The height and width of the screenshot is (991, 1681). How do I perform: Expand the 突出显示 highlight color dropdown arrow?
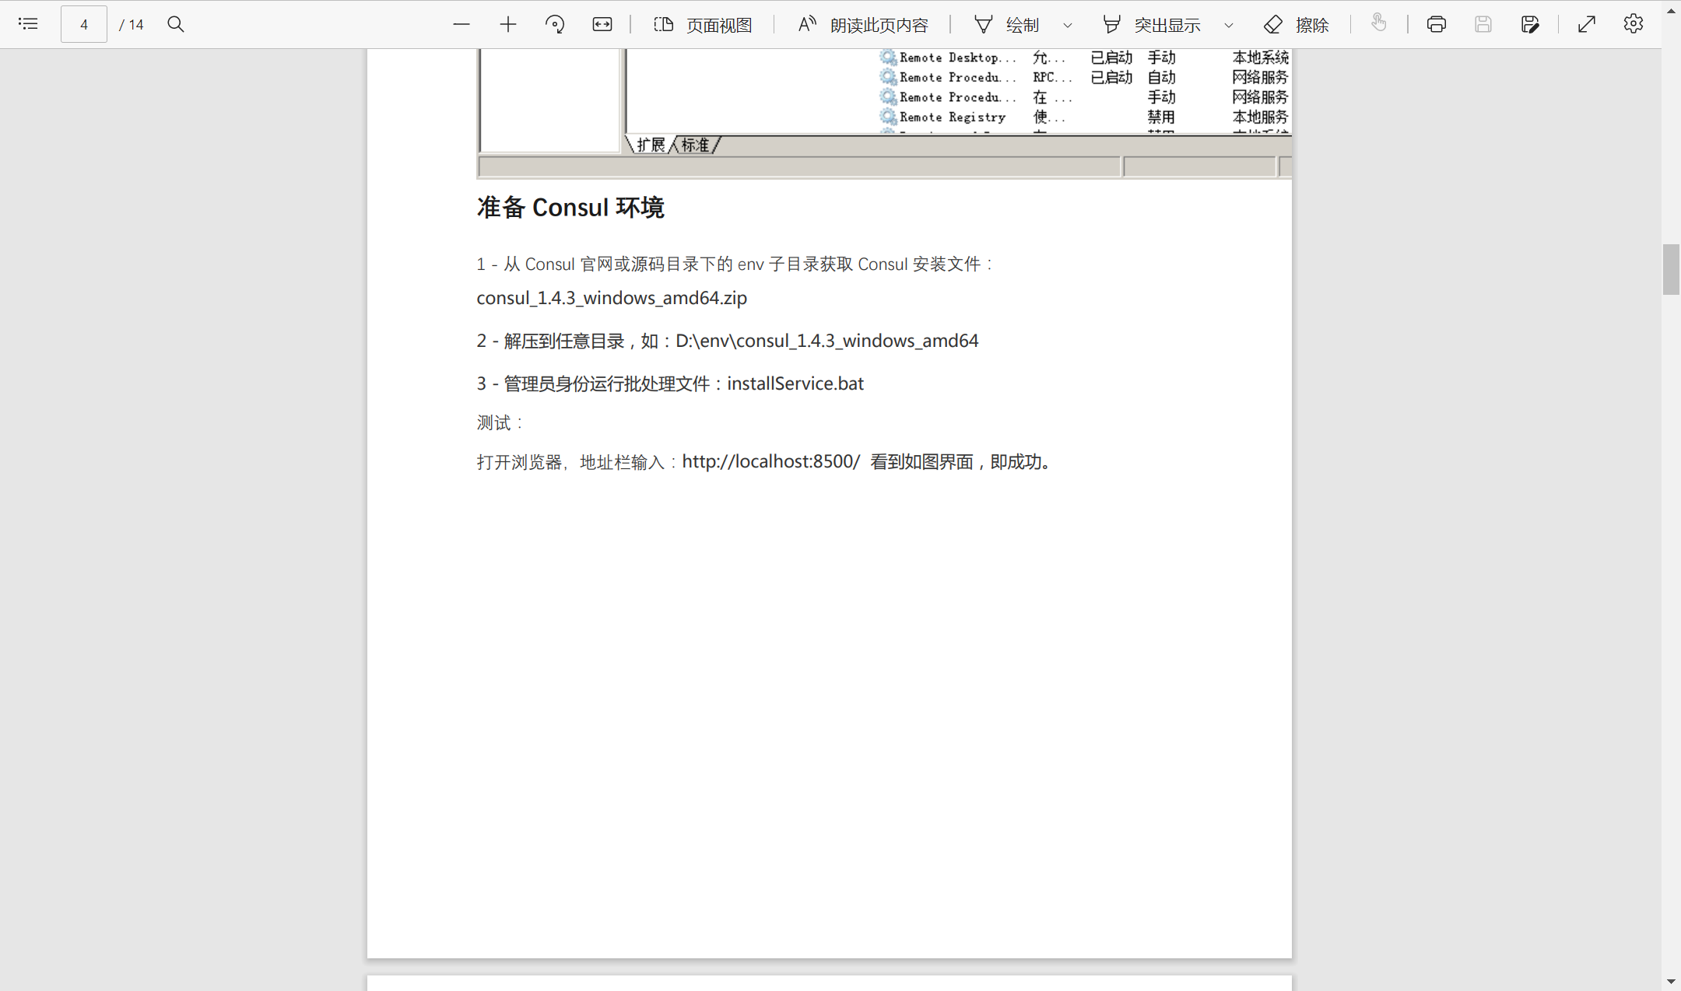click(1229, 25)
